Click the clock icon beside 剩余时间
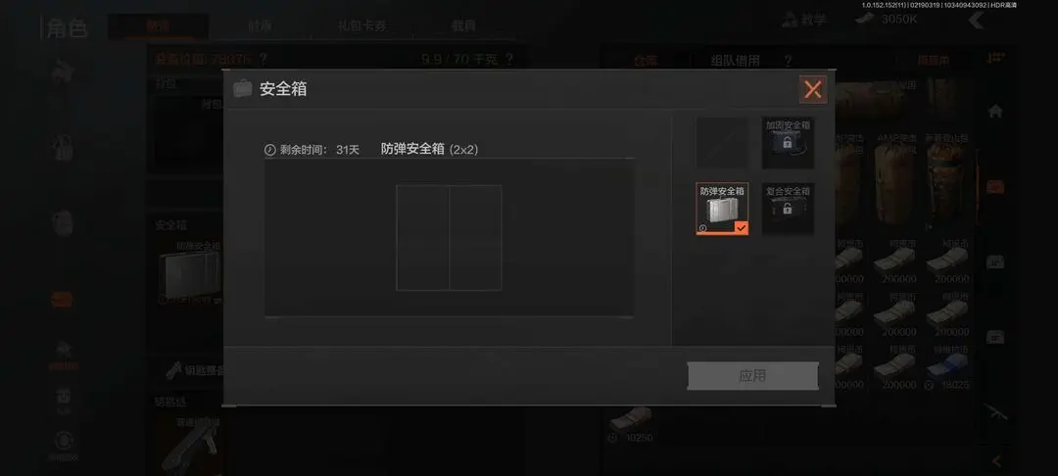 pos(270,150)
